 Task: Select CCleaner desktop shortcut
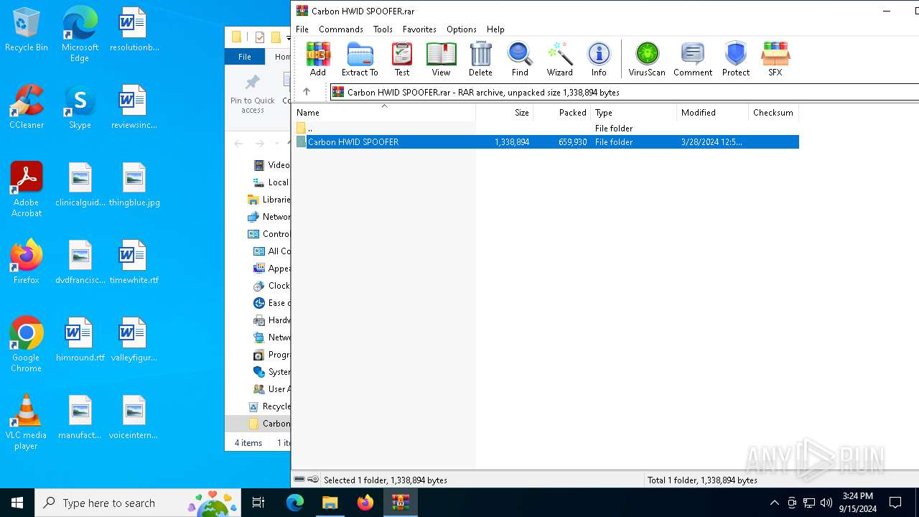[x=27, y=107]
